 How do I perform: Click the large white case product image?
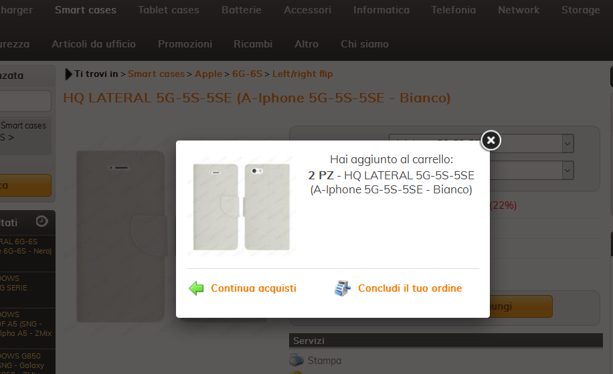tap(122, 236)
